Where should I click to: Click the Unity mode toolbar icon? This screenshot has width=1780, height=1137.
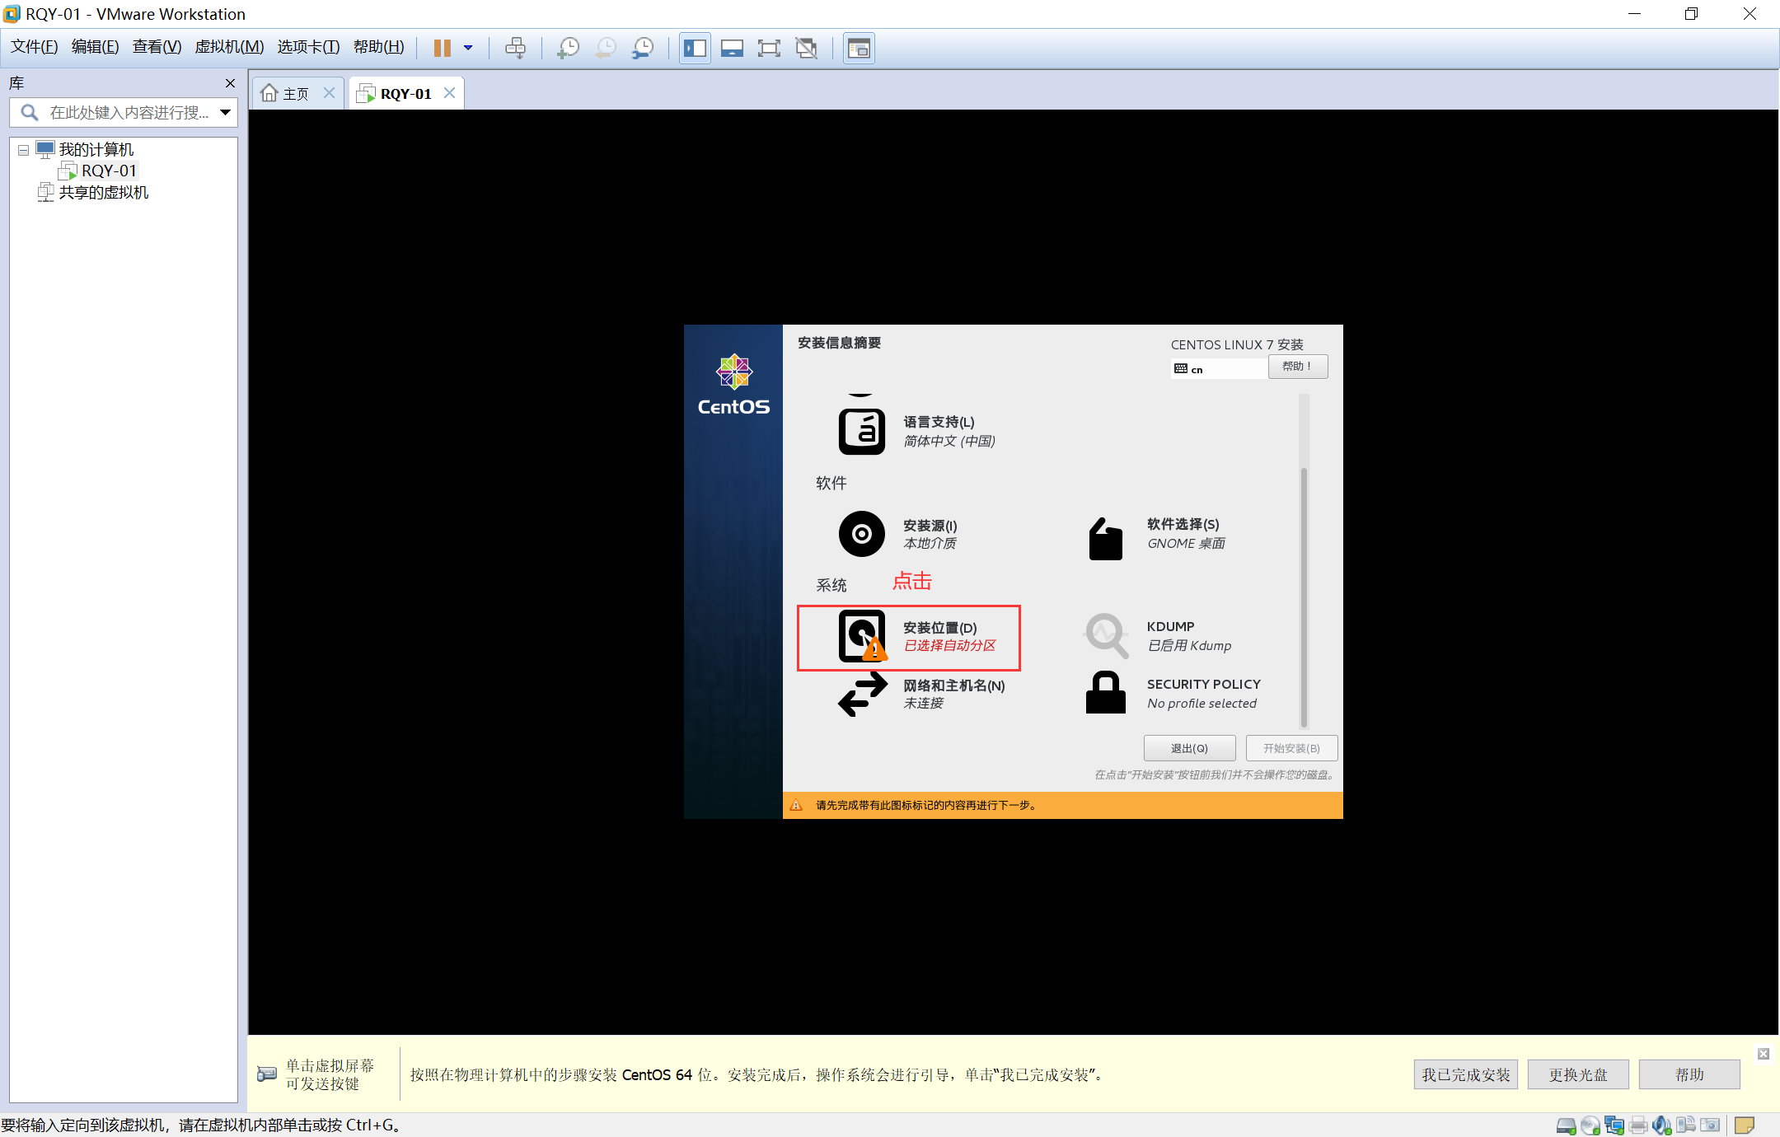click(x=806, y=48)
